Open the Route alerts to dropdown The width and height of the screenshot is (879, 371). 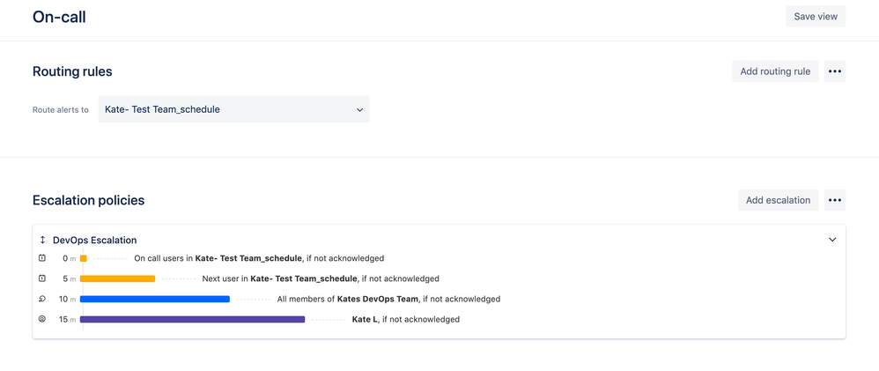(x=233, y=109)
